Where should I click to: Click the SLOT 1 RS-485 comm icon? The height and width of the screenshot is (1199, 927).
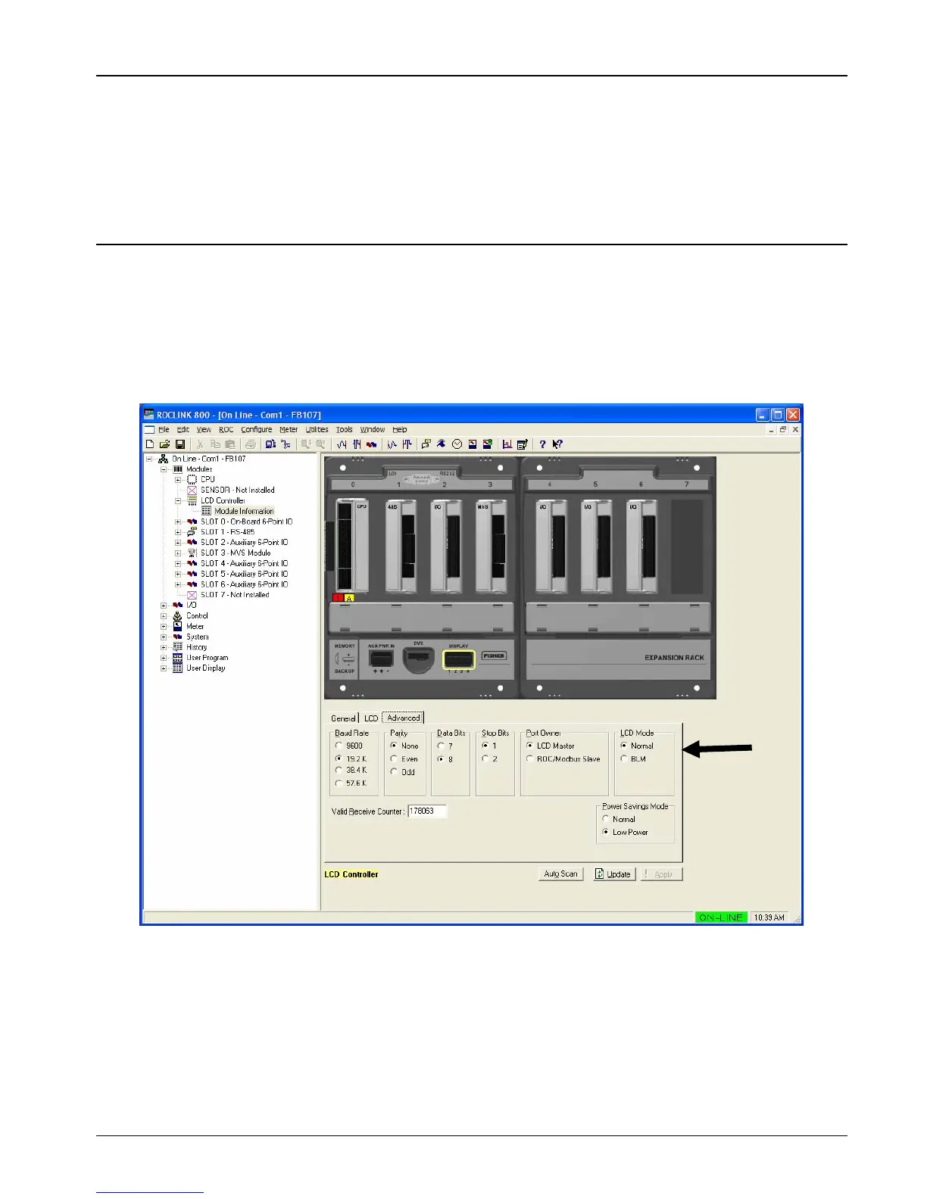click(192, 532)
